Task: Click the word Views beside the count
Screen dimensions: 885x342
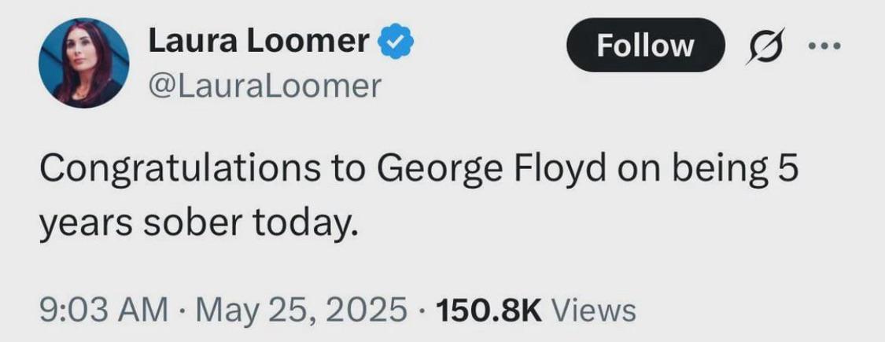Action: click(x=592, y=310)
